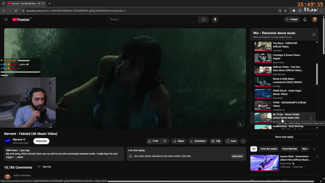Expand description with ...more
The image size is (325, 183).
coord(19,157)
